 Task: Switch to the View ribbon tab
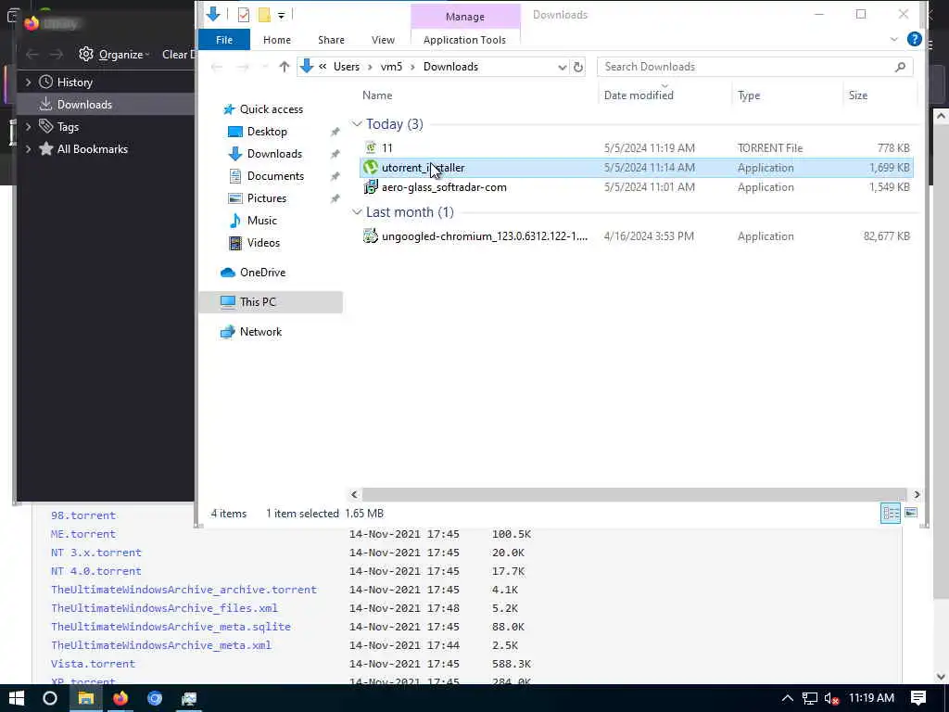pos(383,40)
